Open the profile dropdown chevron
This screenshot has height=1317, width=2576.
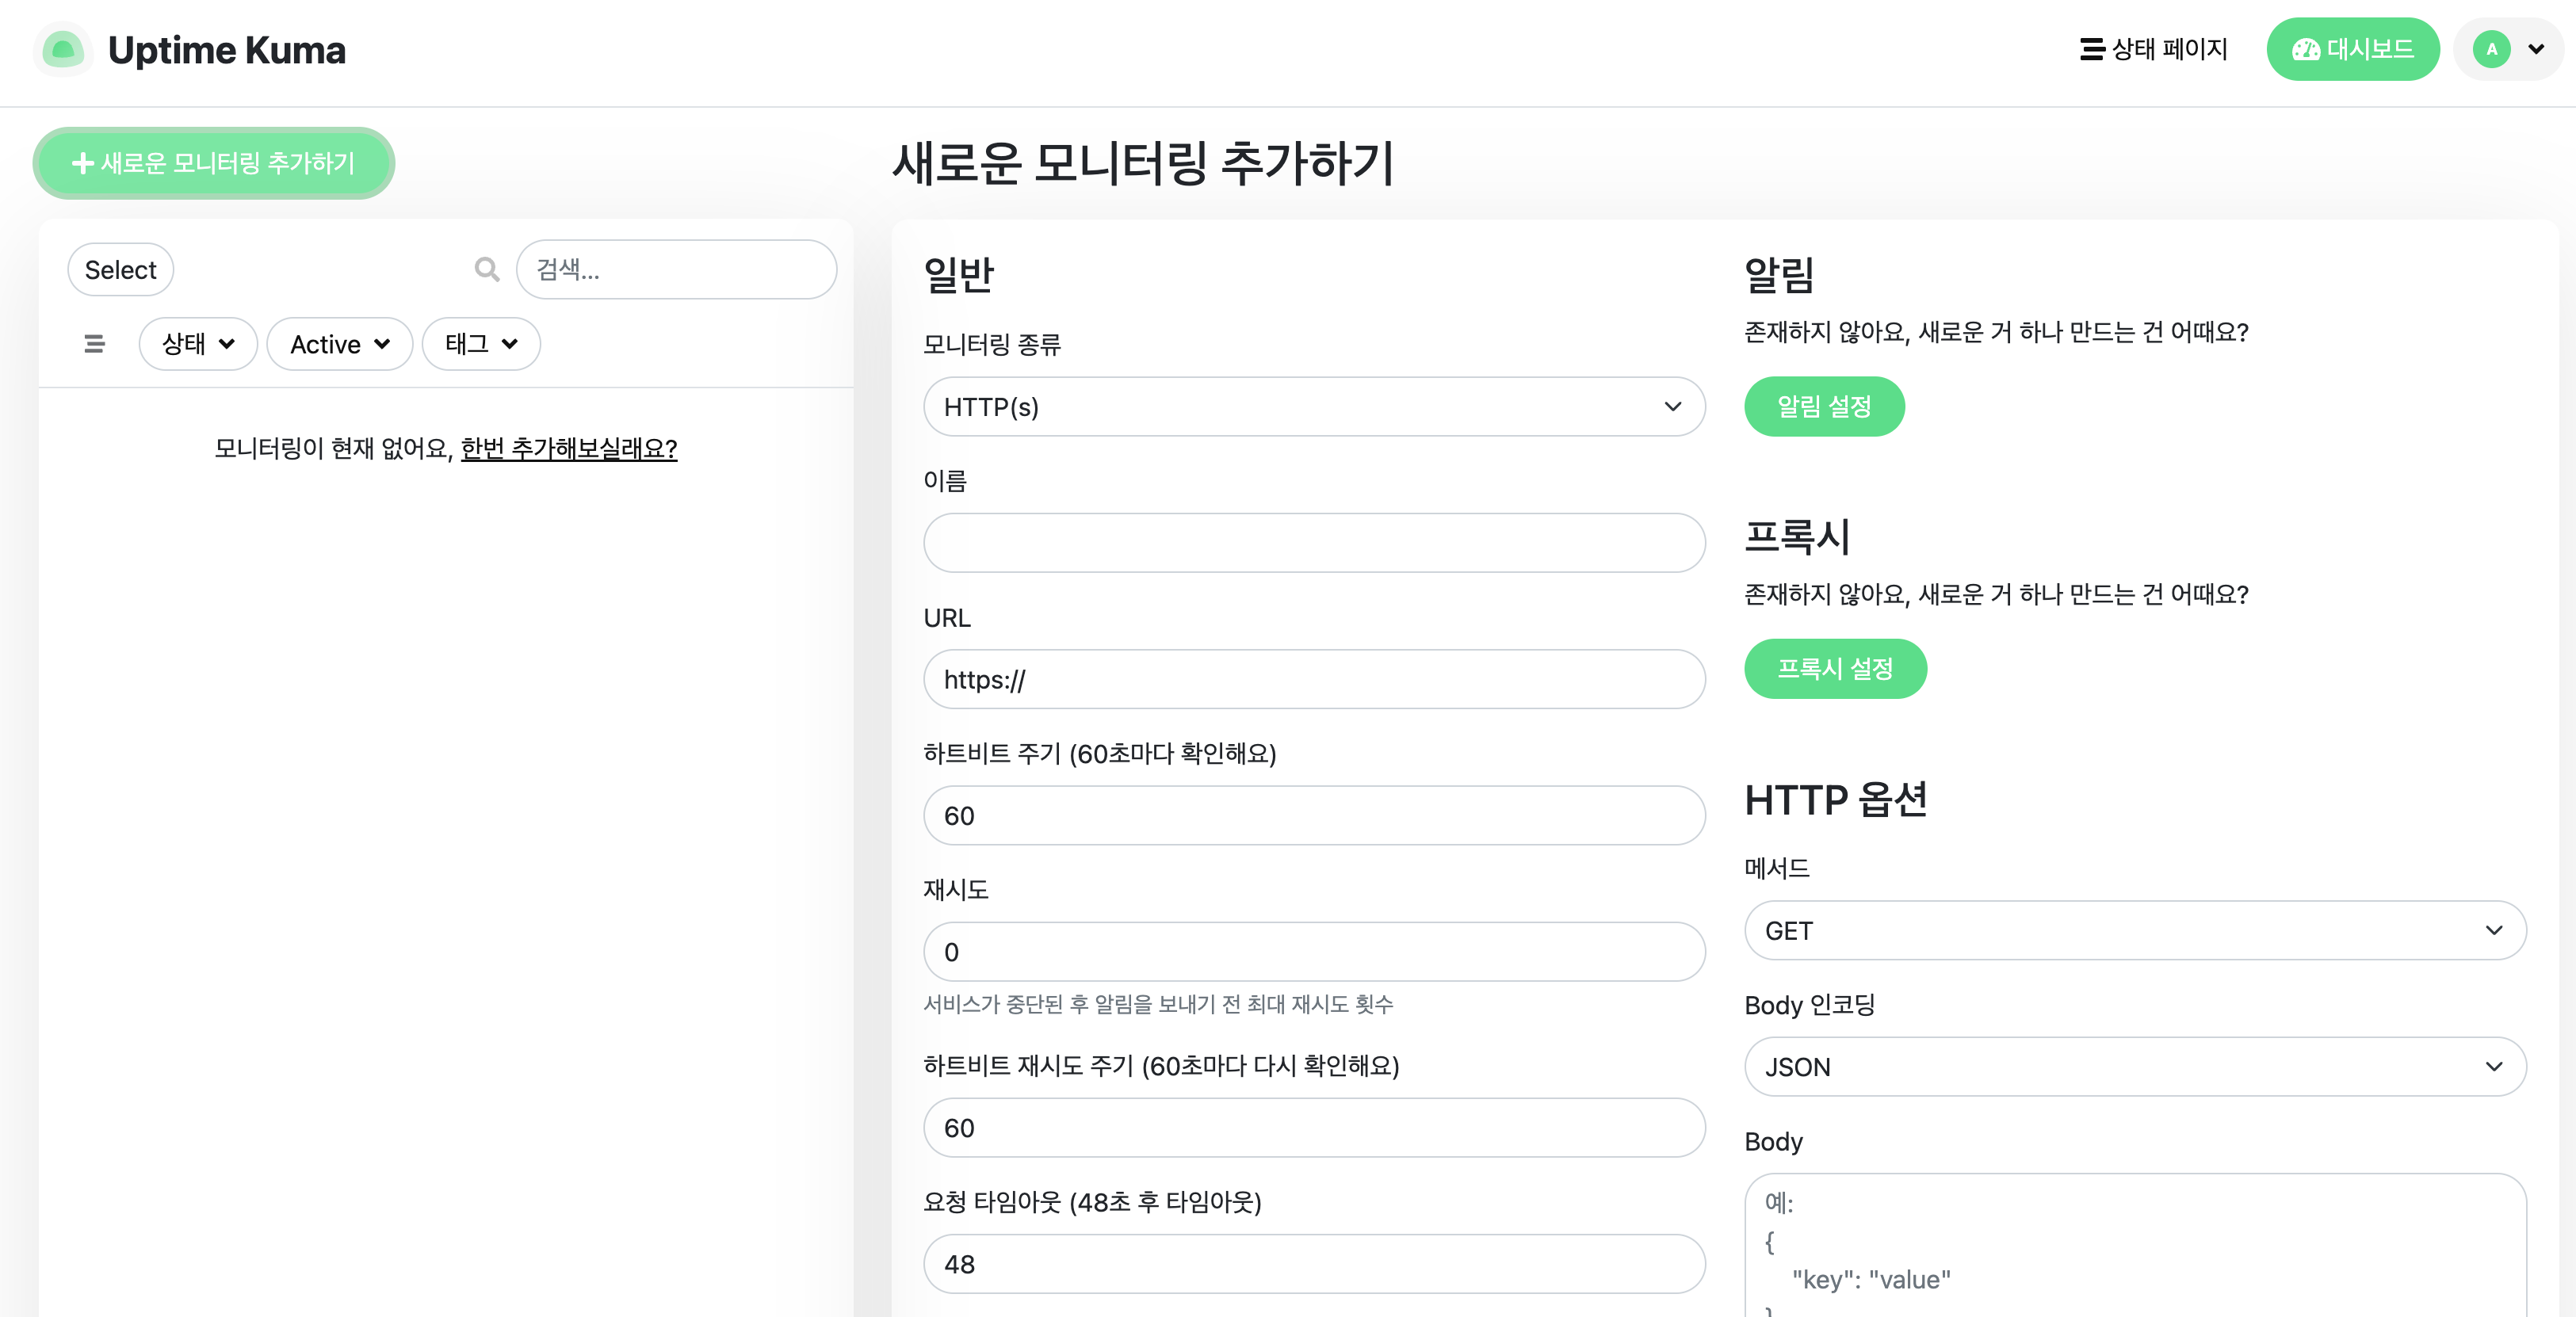(x=2536, y=49)
